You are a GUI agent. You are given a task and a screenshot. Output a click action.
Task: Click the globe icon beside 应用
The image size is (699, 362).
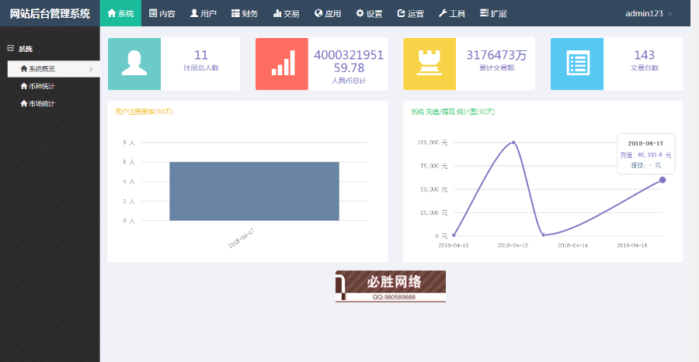coord(318,13)
